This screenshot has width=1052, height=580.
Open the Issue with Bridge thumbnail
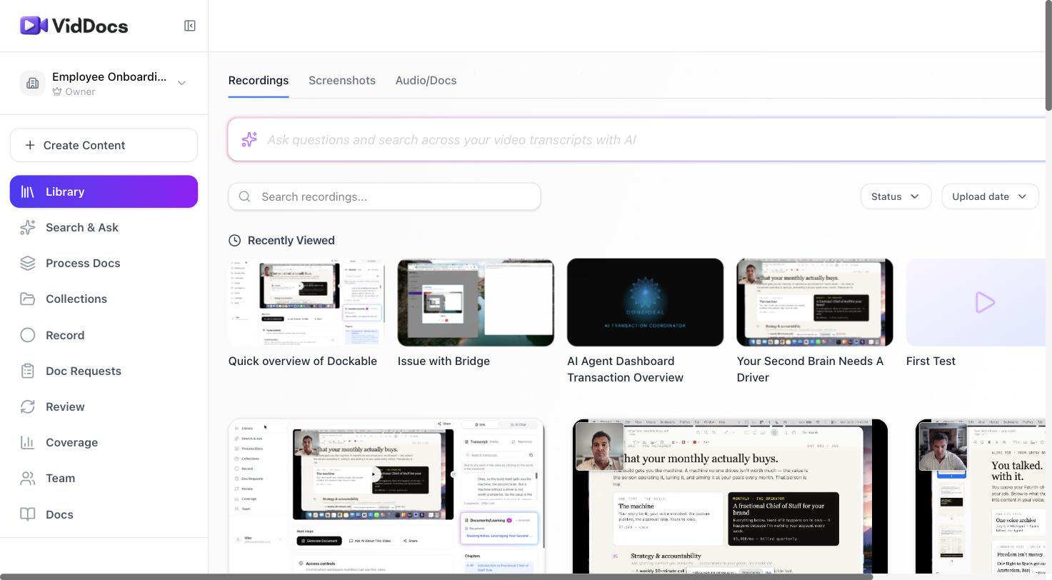click(476, 302)
